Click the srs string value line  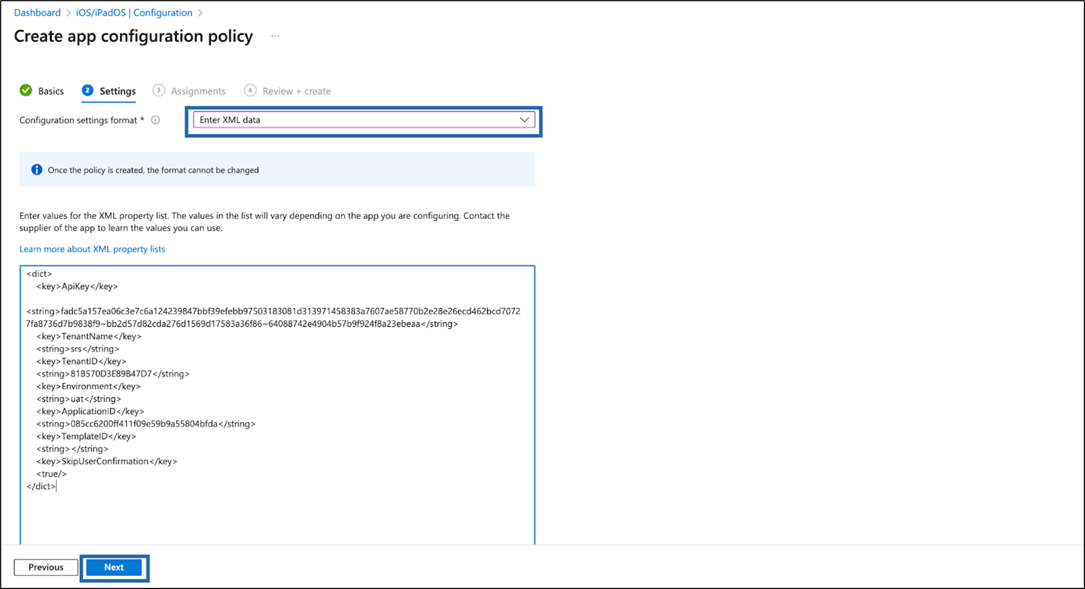pyautogui.click(x=77, y=349)
